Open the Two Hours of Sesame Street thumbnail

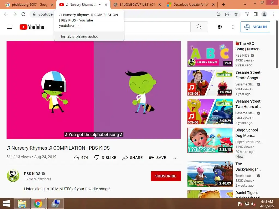[210, 112]
